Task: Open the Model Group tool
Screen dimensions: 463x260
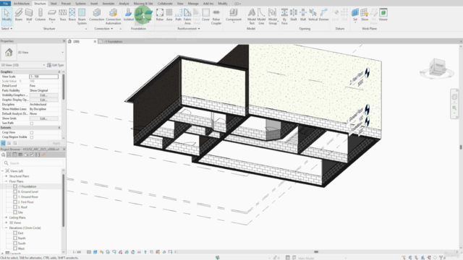Action: pos(273,16)
